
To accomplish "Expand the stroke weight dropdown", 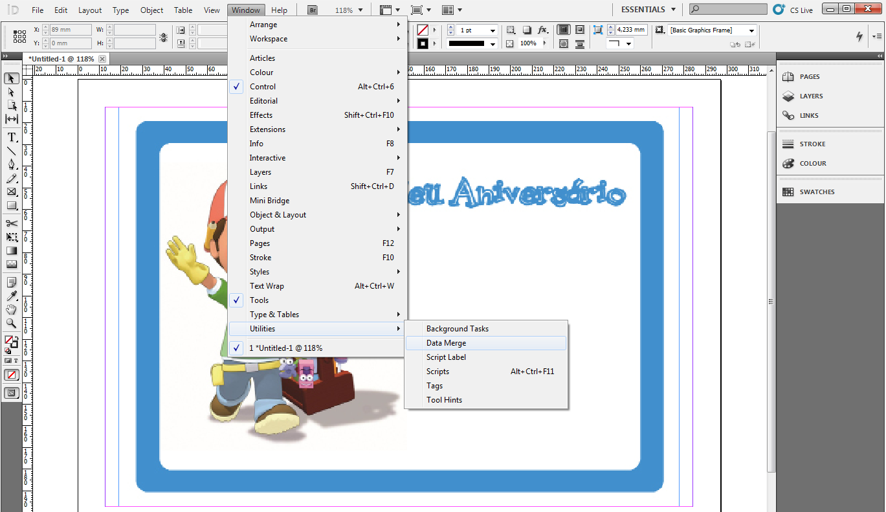I will tap(491, 30).
